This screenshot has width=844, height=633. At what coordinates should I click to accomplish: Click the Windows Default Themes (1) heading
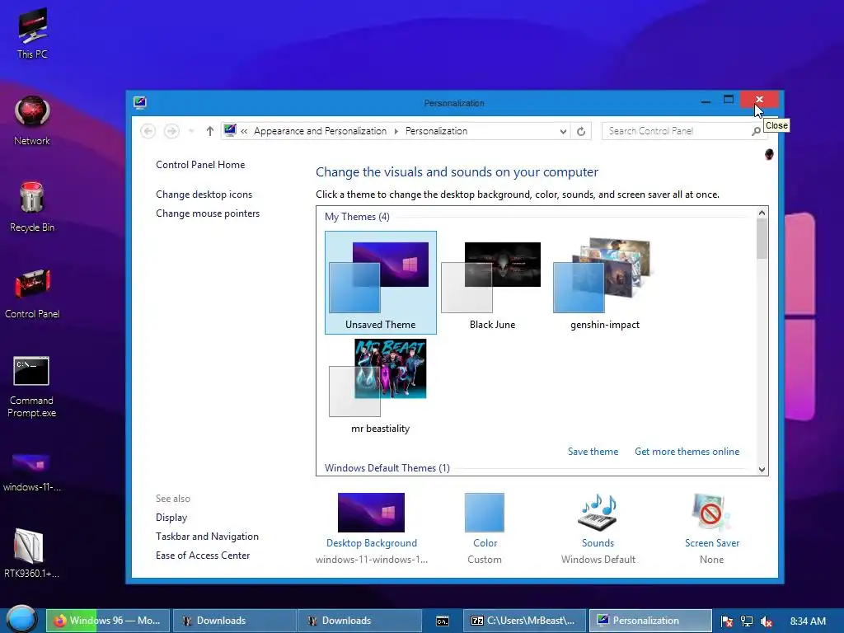click(387, 468)
